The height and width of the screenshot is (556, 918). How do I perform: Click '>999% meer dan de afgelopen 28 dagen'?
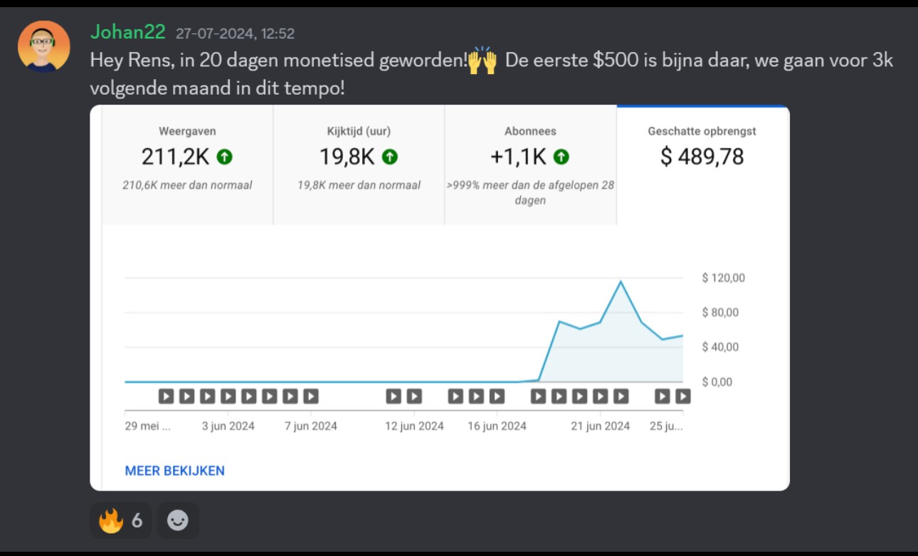530,192
